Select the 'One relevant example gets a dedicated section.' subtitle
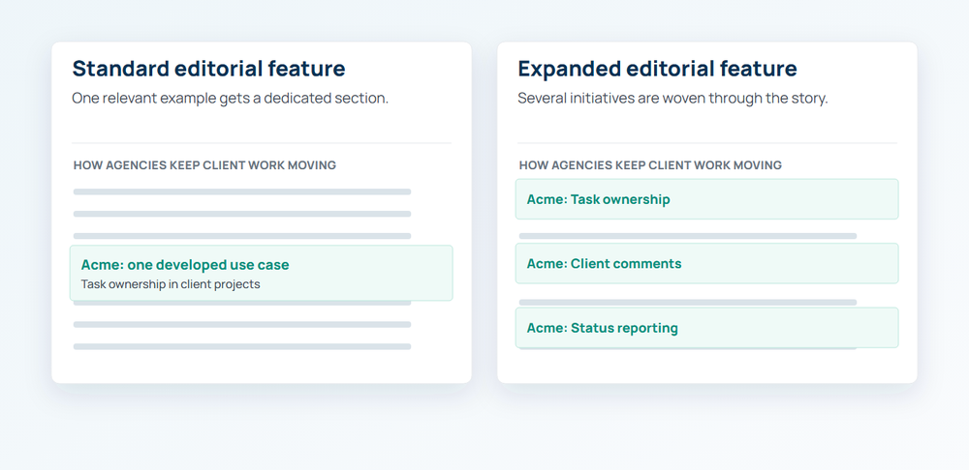This screenshot has height=470, width=969. (x=231, y=98)
